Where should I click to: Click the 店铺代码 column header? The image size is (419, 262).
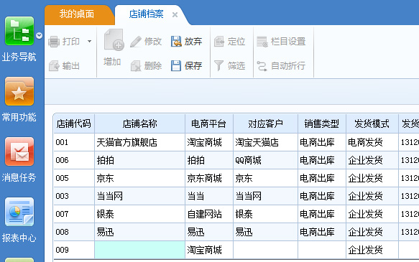tap(74, 123)
